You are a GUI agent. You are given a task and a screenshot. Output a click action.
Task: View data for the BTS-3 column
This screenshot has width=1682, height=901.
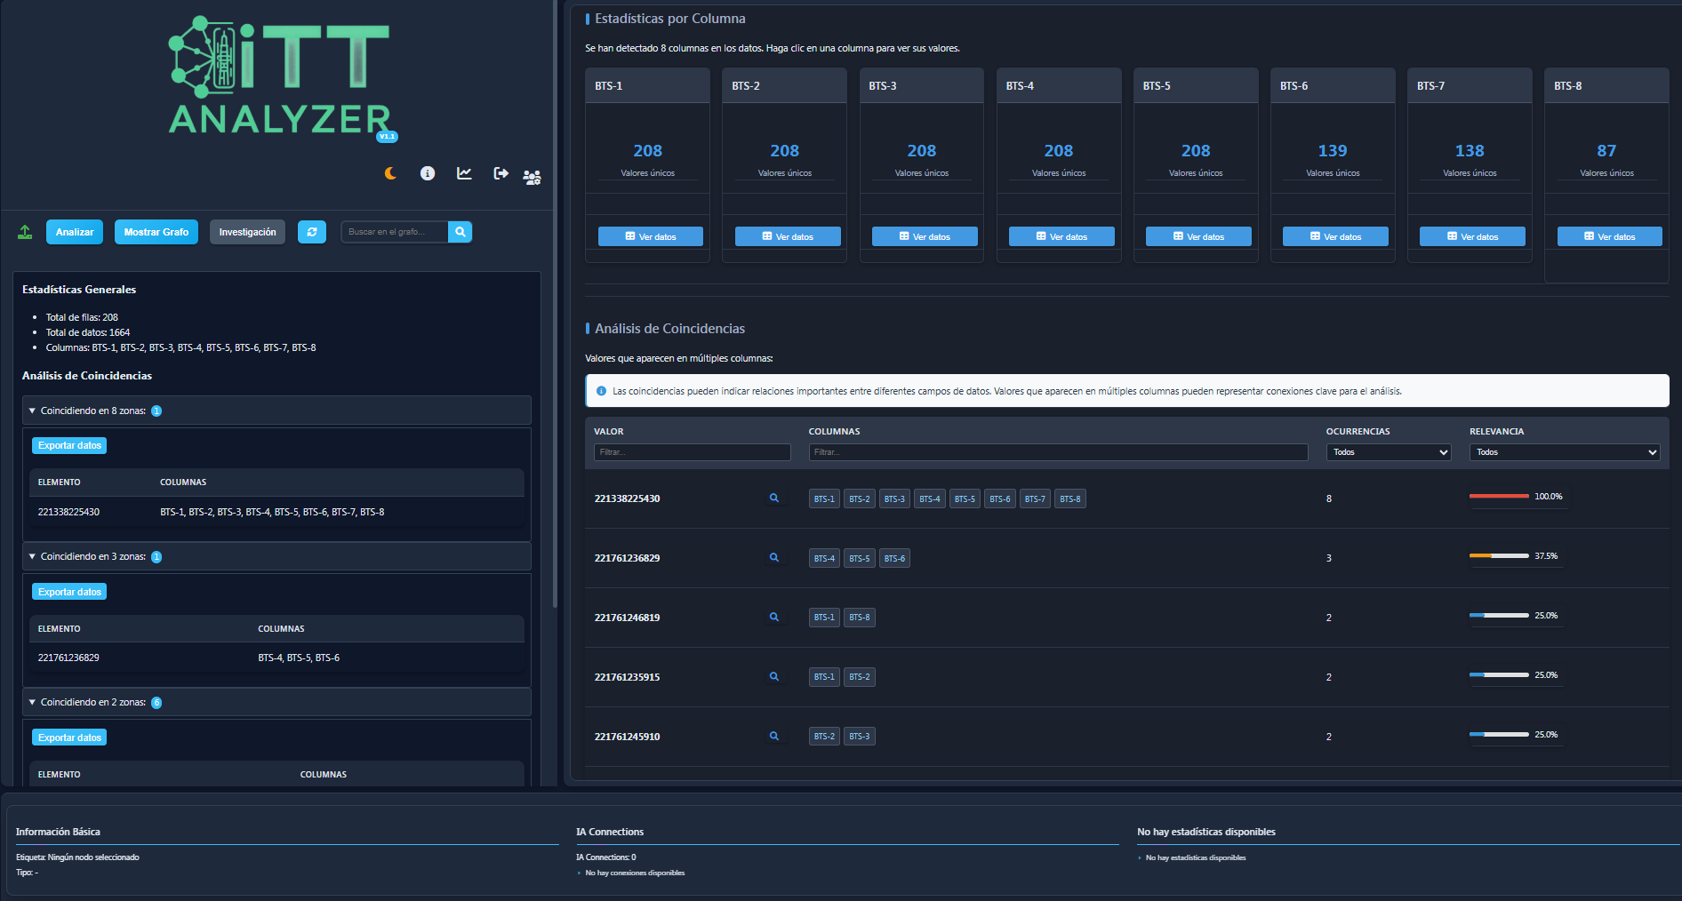pos(925,236)
